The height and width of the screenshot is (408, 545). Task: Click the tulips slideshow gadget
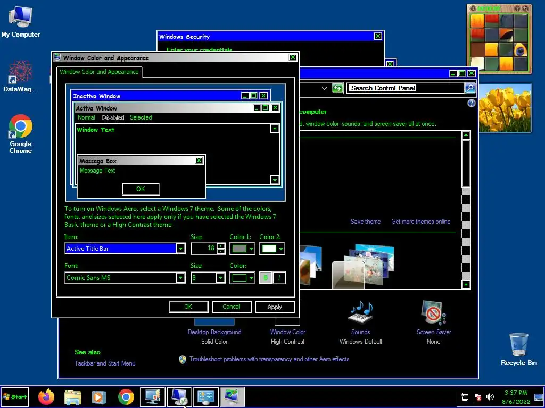pos(505,108)
